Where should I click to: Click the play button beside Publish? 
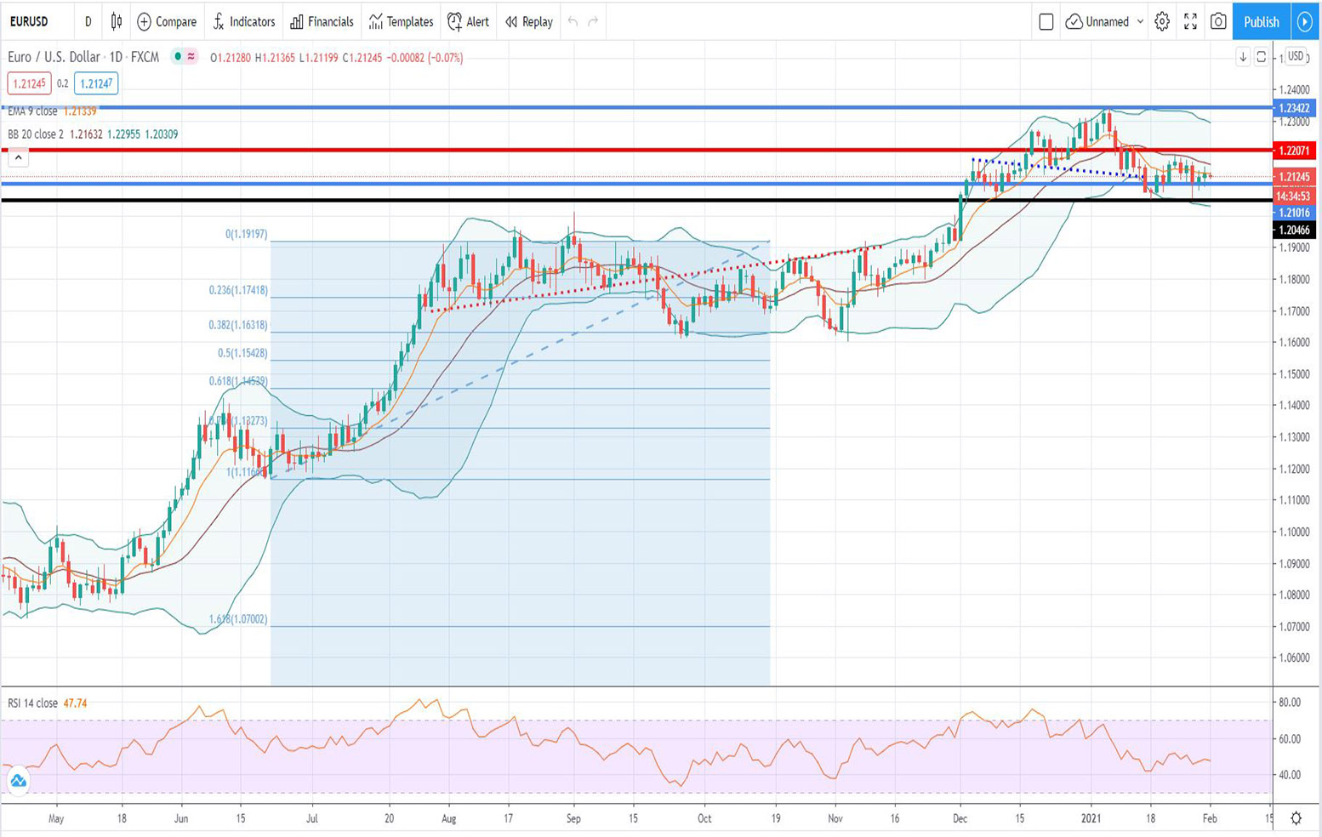click(1304, 22)
